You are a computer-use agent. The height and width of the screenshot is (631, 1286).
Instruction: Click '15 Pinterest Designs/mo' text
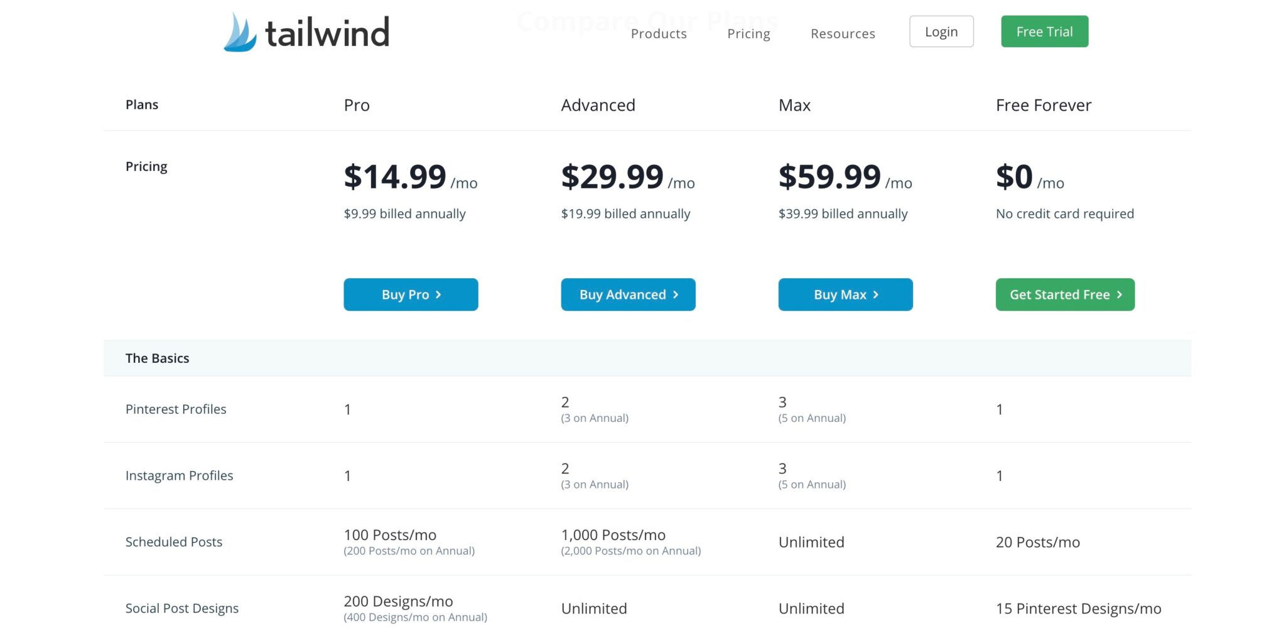tap(1078, 608)
